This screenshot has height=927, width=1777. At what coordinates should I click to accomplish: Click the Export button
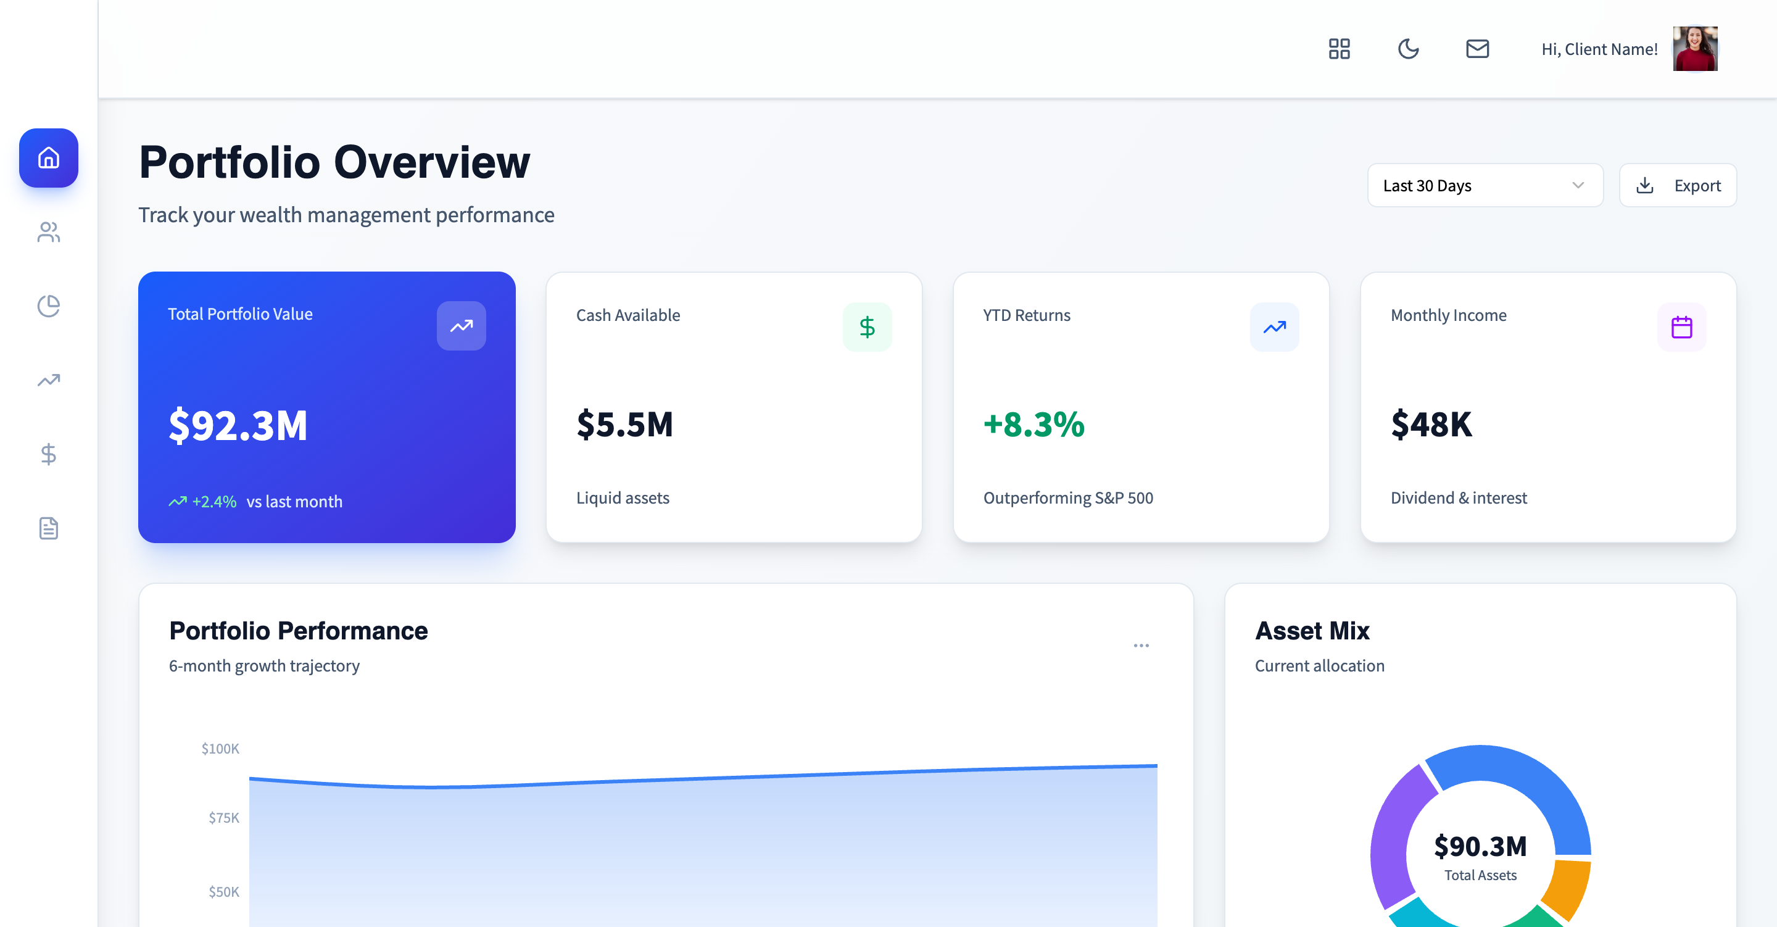1678,185
